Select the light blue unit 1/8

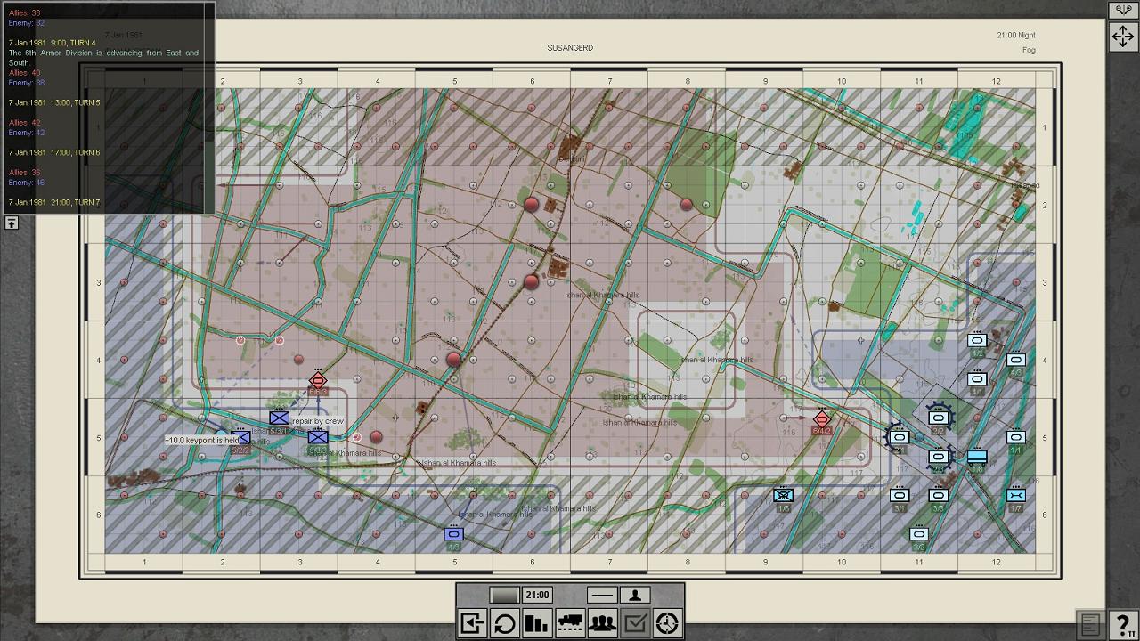coord(977,457)
